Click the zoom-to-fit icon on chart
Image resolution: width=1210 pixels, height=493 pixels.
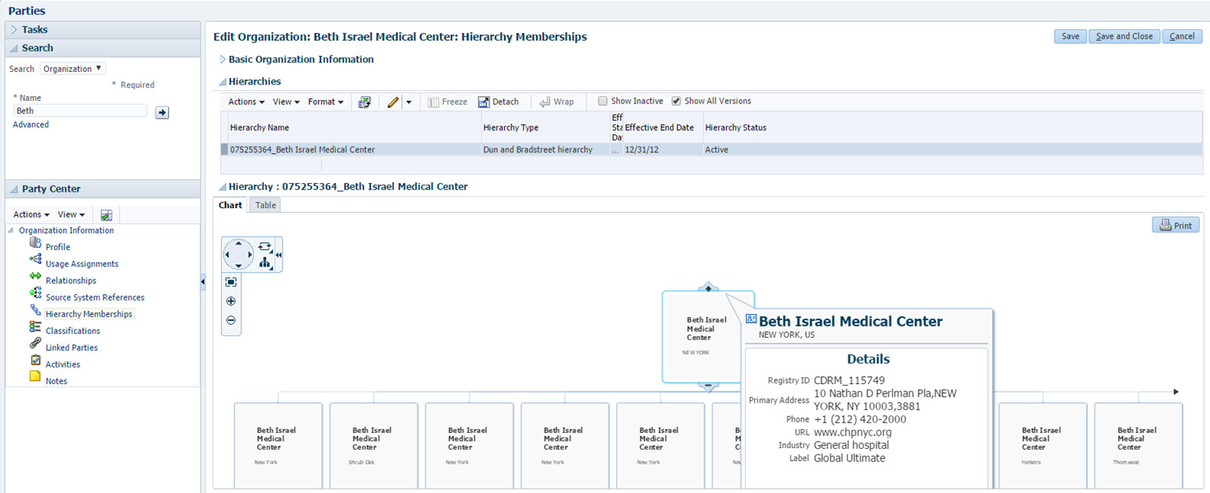coord(231,282)
